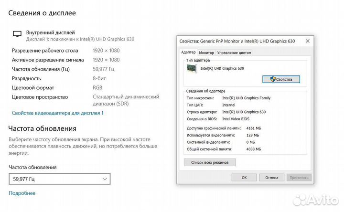Click the 59,977 Гц value next to Частота обновления (Гц)
Viewport: 344px width, 212px height.
(104, 69)
